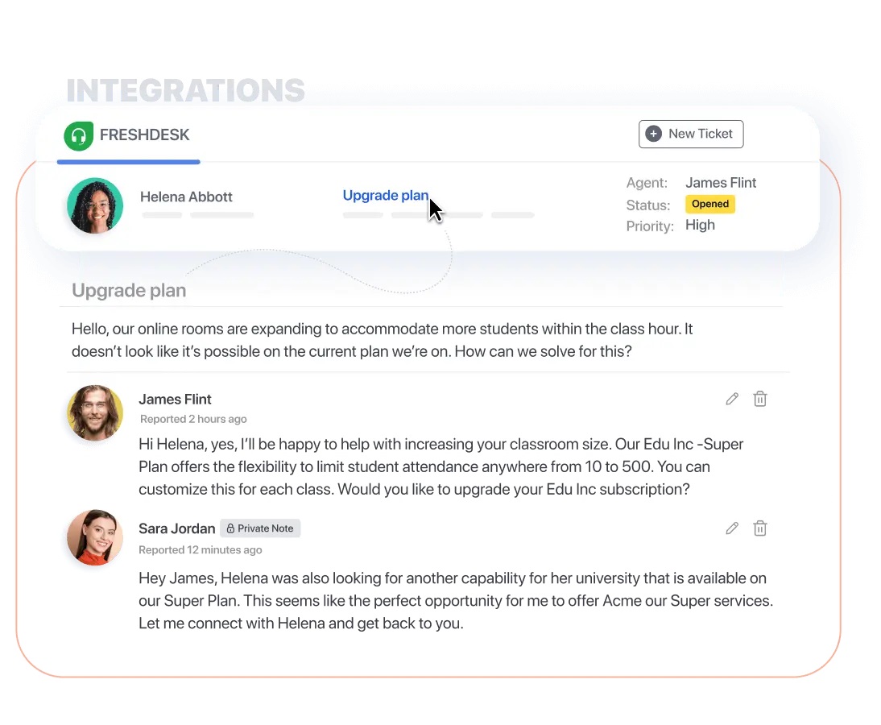Click the Freshdesk headset logo icon
The image size is (881, 725).
pyautogui.click(x=79, y=135)
